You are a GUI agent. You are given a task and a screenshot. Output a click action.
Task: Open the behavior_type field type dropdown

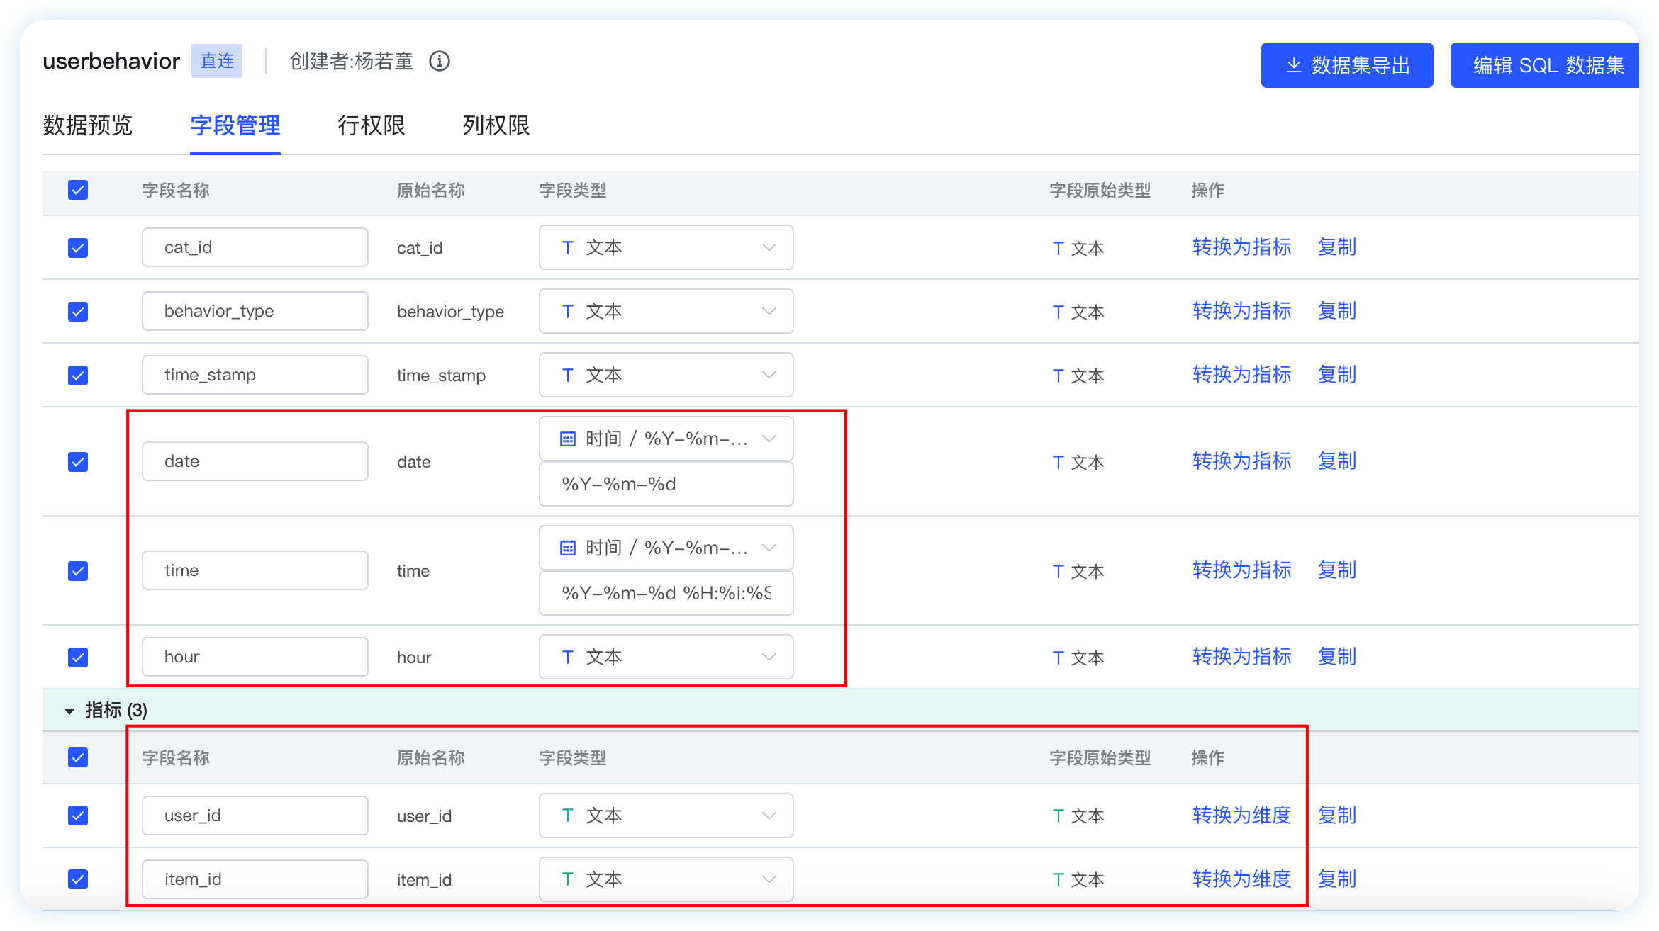666,311
